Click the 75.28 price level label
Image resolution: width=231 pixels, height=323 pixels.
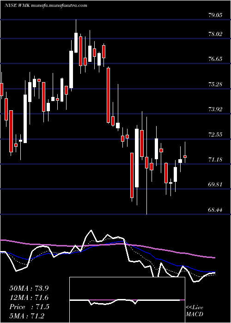(x=216, y=84)
